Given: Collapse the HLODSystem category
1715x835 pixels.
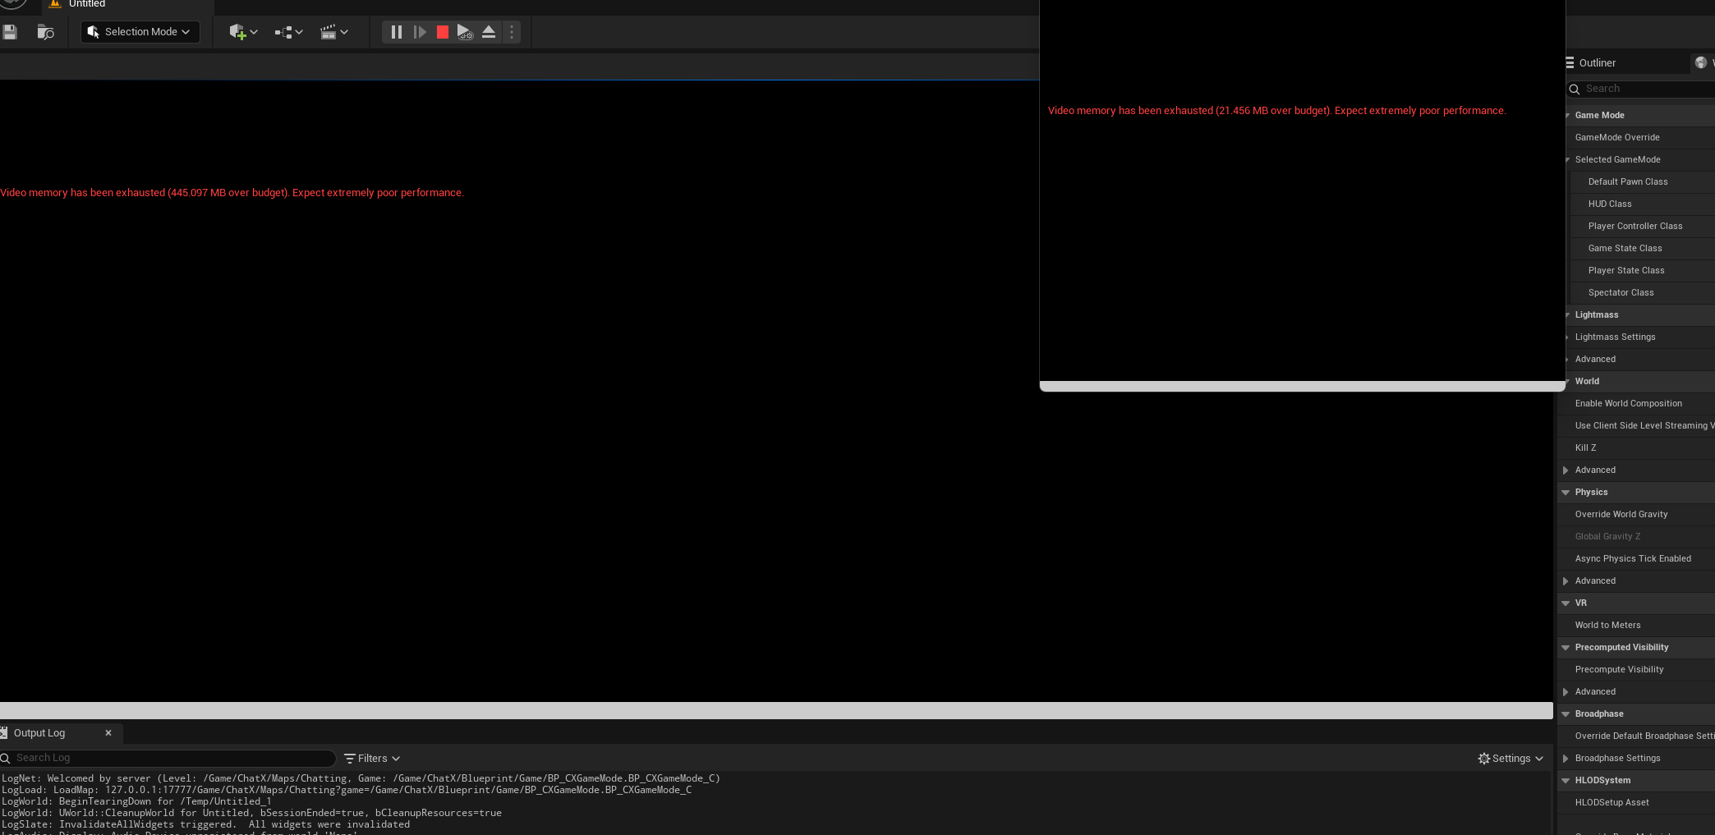Looking at the screenshot, I should tap(1566, 781).
